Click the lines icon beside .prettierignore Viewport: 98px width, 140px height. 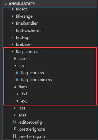click(x=15, y=129)
